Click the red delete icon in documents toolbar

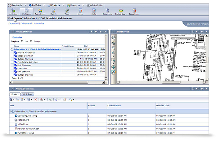(35, 99)
